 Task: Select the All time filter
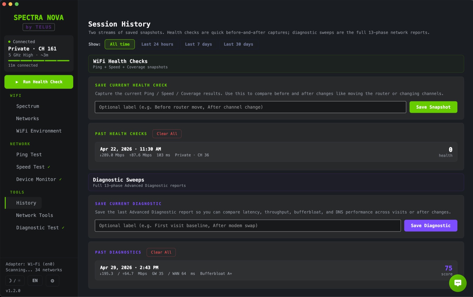point(120,44)
